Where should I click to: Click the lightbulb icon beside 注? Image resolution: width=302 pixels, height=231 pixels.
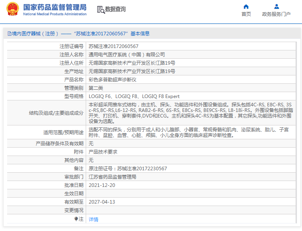76,219
